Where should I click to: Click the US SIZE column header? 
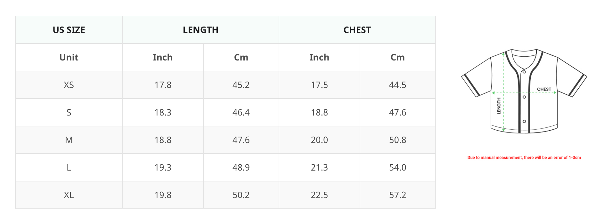69,30
